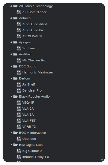Select the MixChecker Pro plugin
The height and width of the screenshot is (165, 108).
point(34,60)
